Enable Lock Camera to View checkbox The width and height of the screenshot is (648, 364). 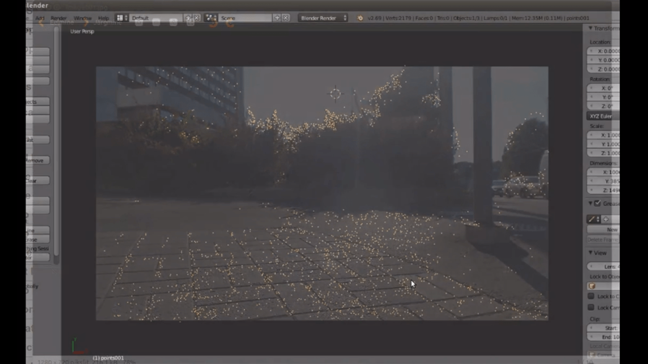591,307
